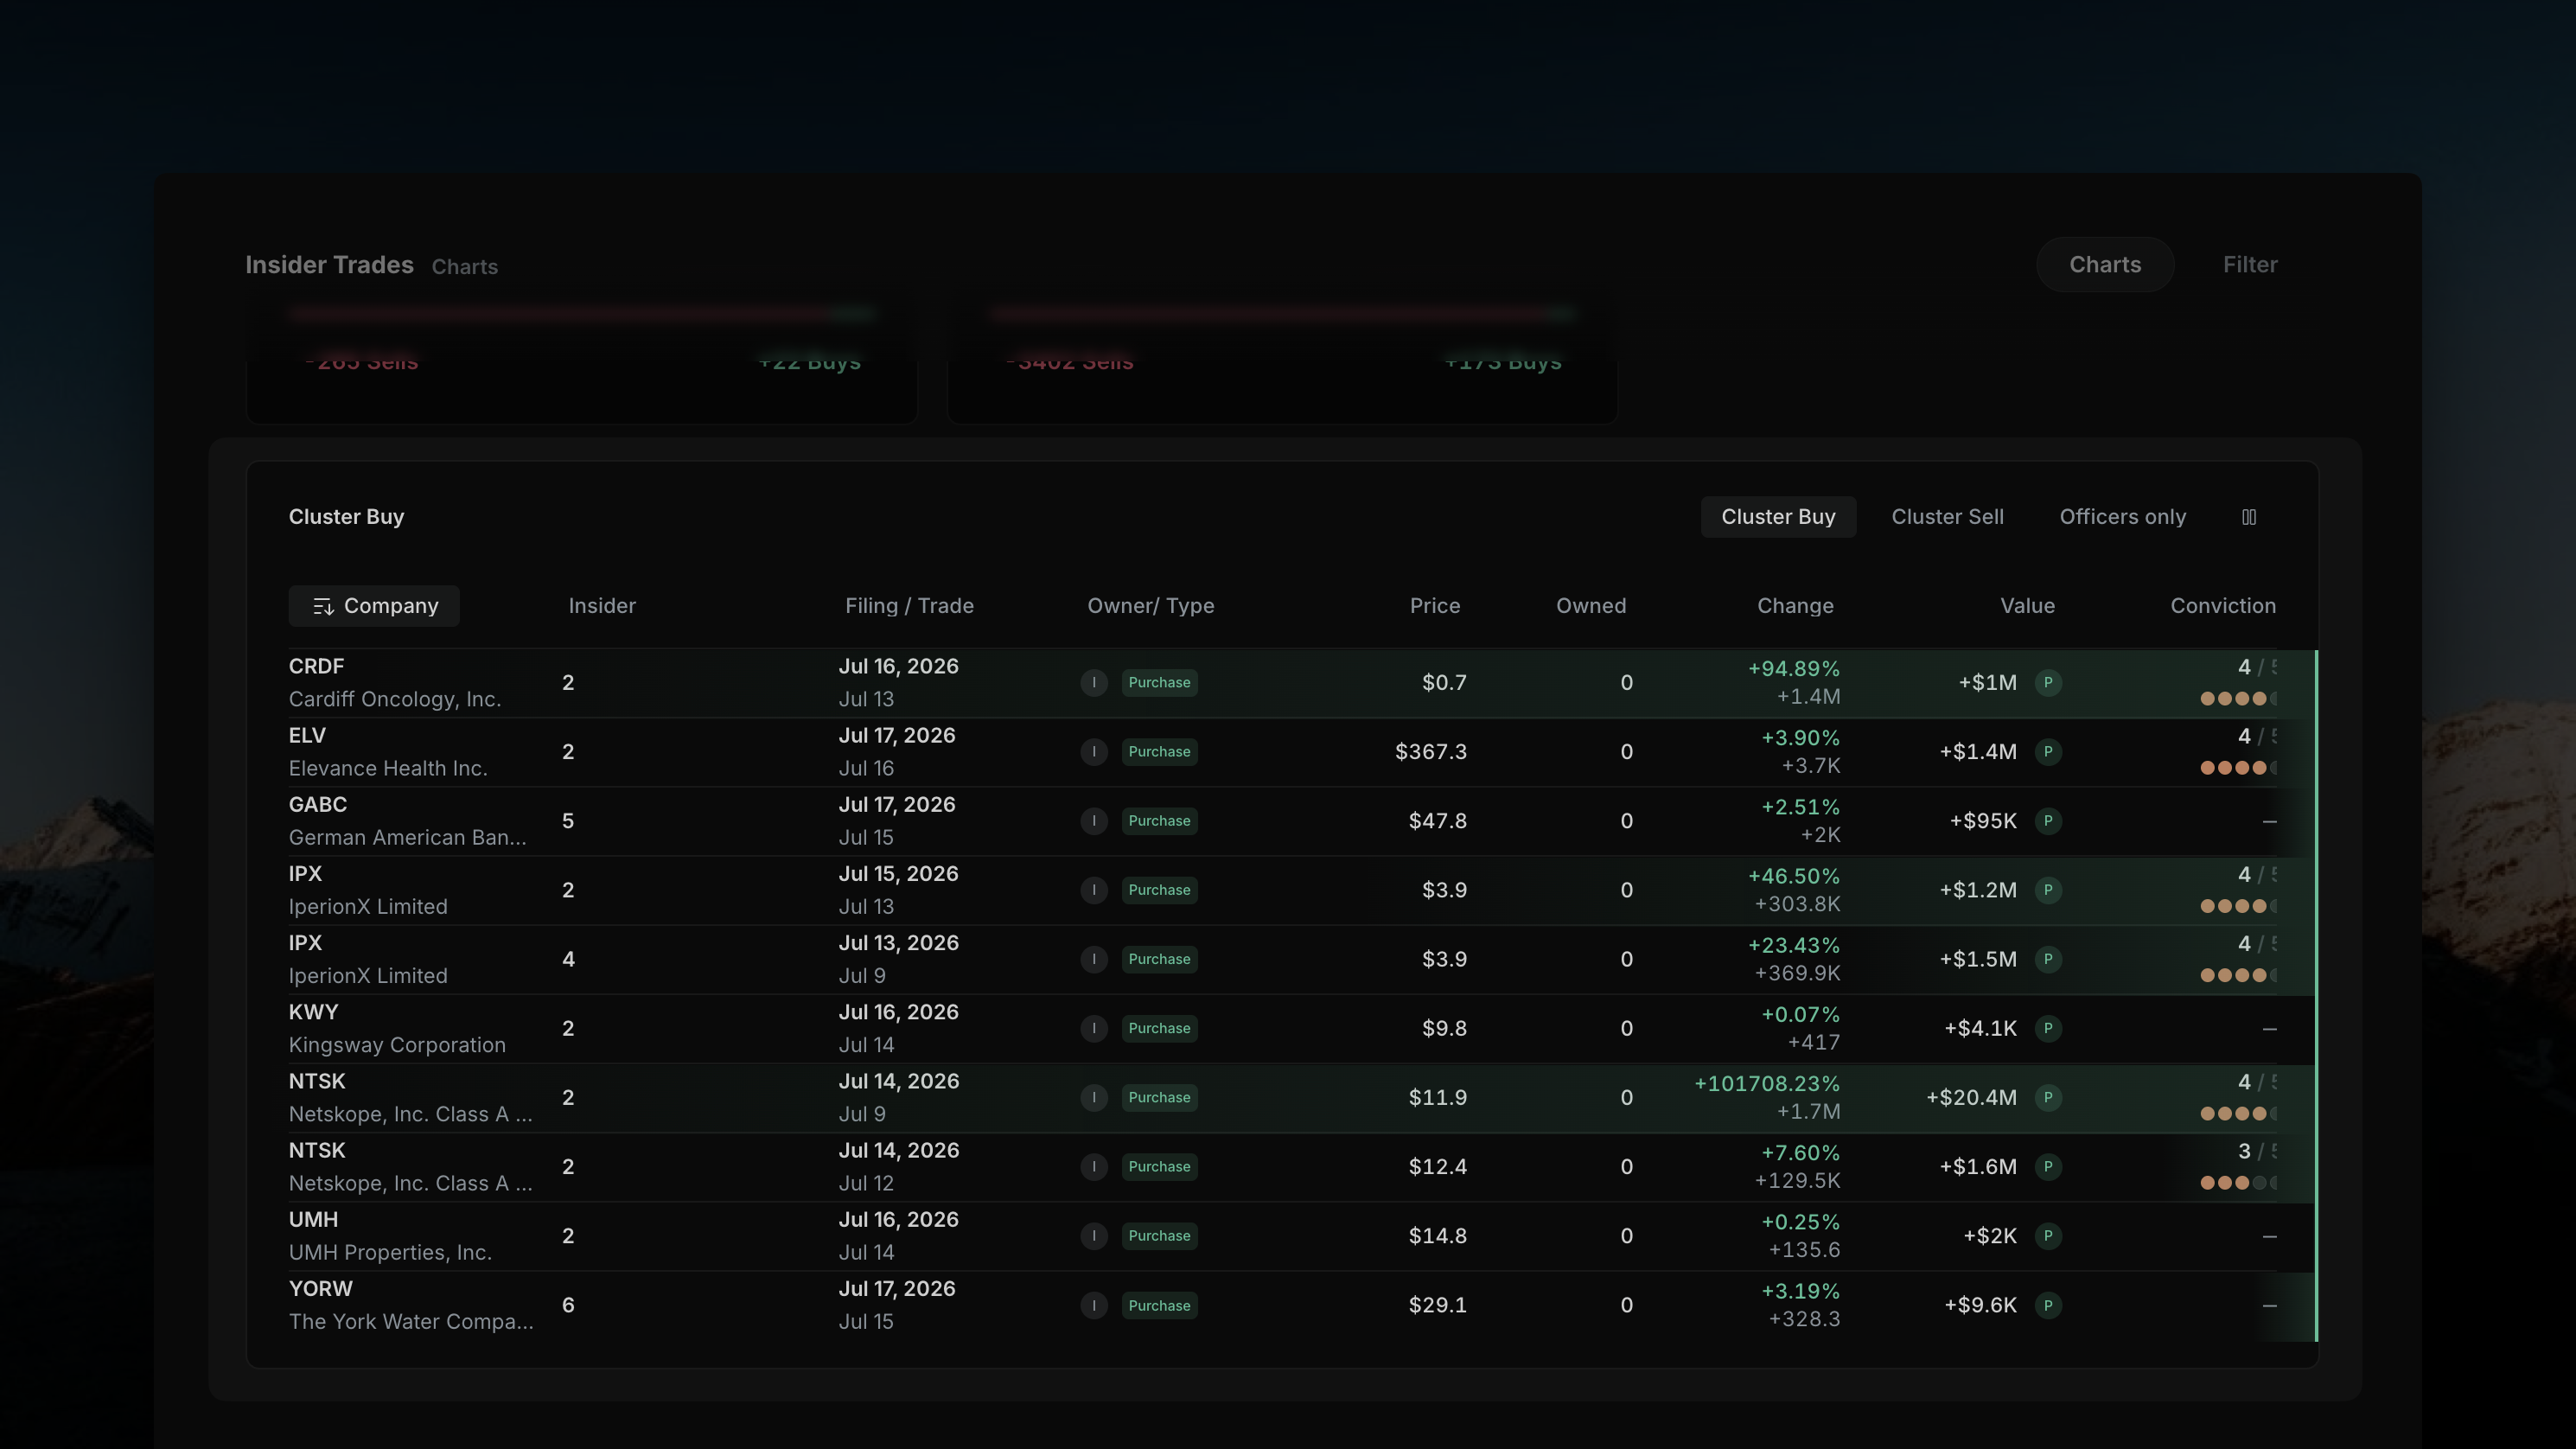
Task: Click the 'P' badge next to +$9.6K
Action: click(2048, 1305)
